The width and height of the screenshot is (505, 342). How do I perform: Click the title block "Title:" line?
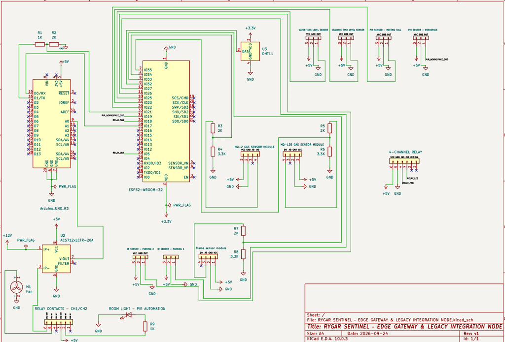coord(404,327)
